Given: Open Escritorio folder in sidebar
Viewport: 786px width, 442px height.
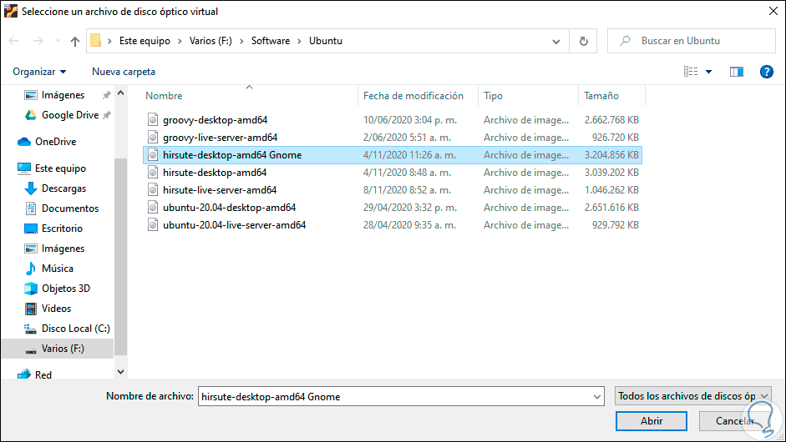Looking at the screenshot, I should point(62,229).
